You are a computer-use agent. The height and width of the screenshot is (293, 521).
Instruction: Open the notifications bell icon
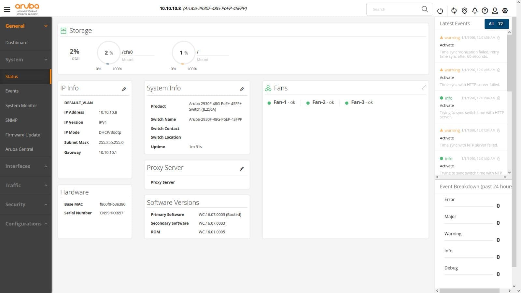tap(475, 11)
